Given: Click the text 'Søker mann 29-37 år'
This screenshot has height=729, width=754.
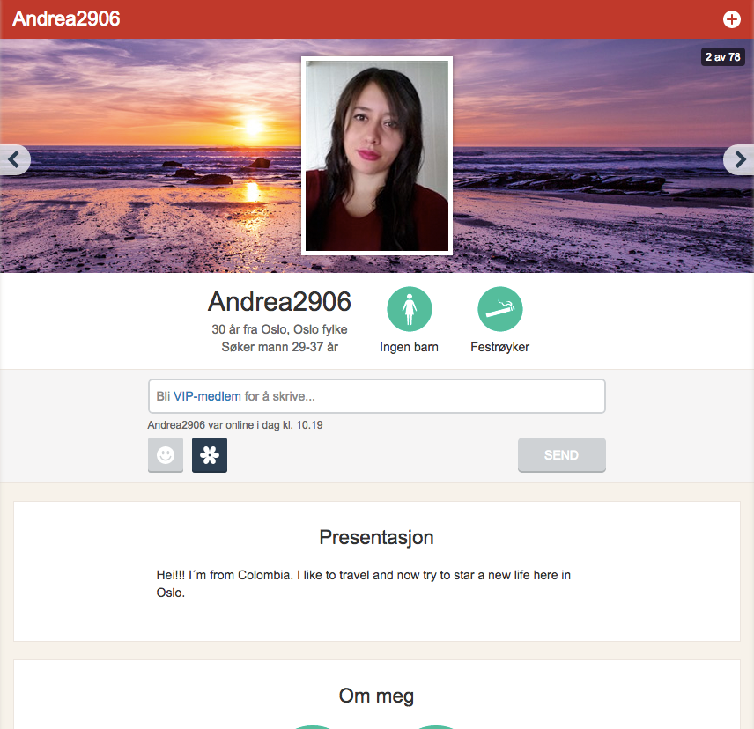Looking at the screenshot, I should pos(279,347).
